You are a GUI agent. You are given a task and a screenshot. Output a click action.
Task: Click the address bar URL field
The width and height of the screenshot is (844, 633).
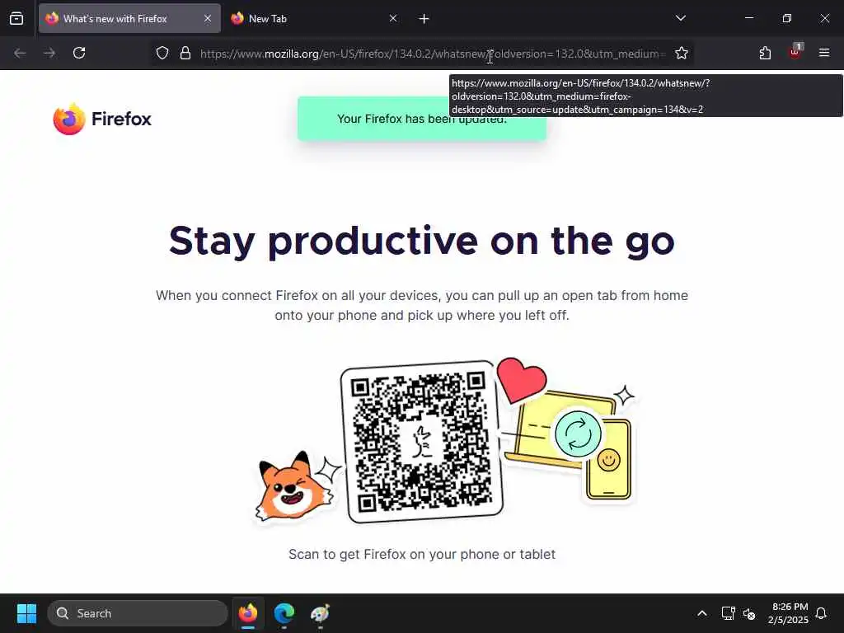point(433,54)
